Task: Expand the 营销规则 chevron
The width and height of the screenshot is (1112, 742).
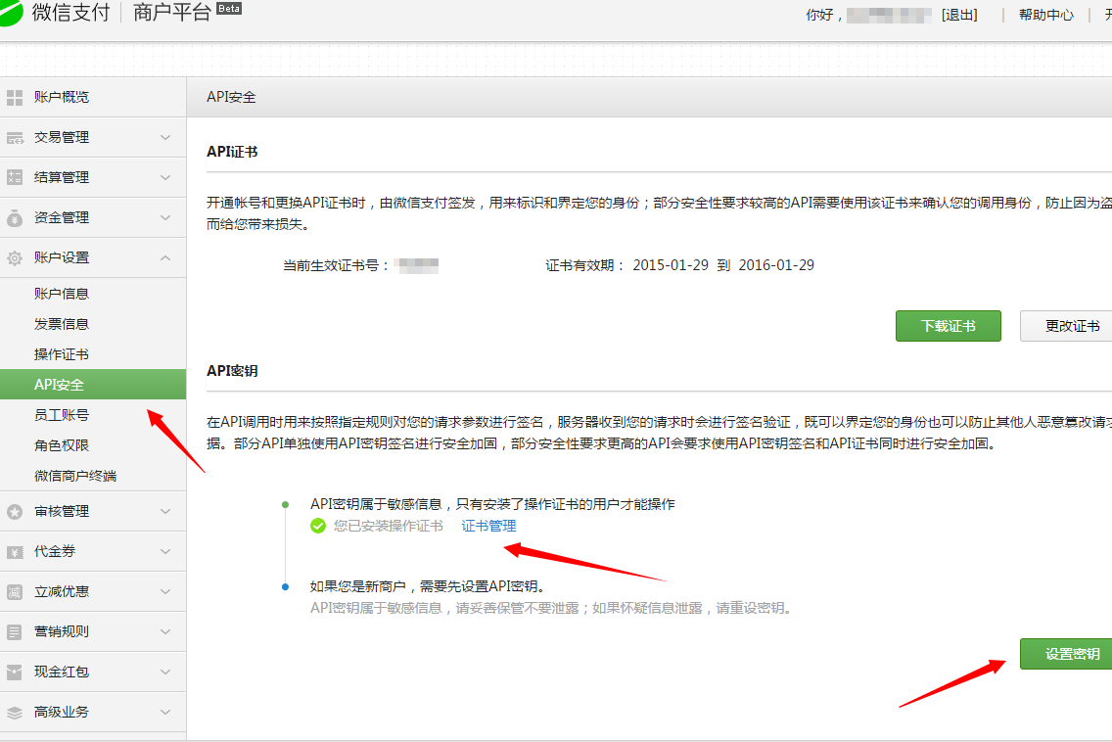Action: point(165,632)
